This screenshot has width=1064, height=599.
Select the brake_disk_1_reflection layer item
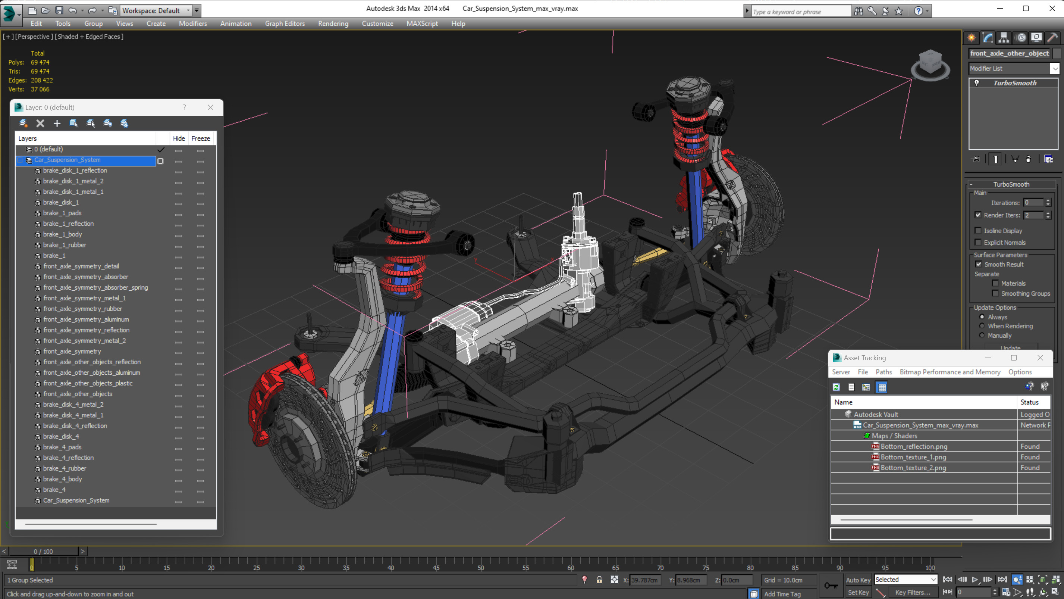pyautogui.click(x=75, y=170)
